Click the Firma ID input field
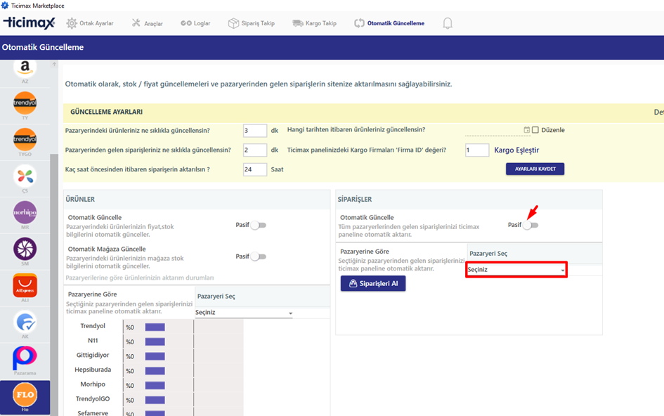The image size is (664, 416). pyautogui.click(x=477, y=150)
